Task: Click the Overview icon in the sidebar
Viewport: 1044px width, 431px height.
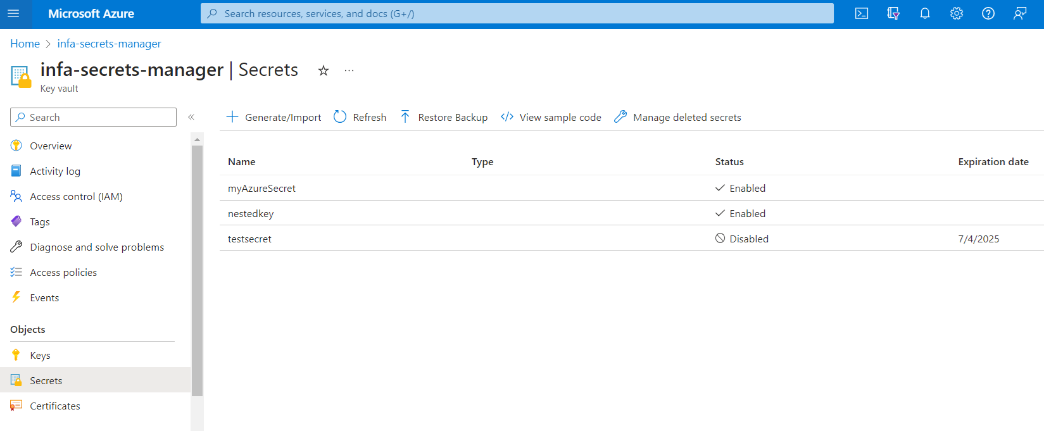Action: point(16,146)
